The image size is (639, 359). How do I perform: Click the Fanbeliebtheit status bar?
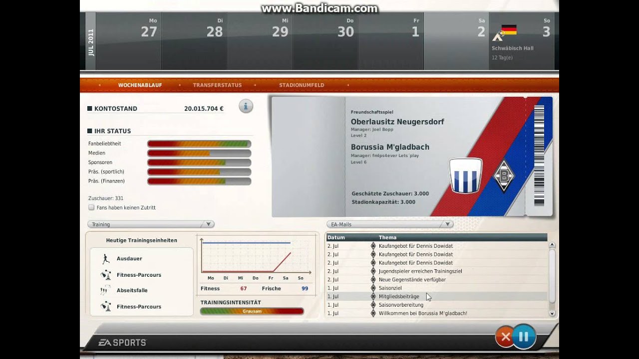(x=199, y=144)
